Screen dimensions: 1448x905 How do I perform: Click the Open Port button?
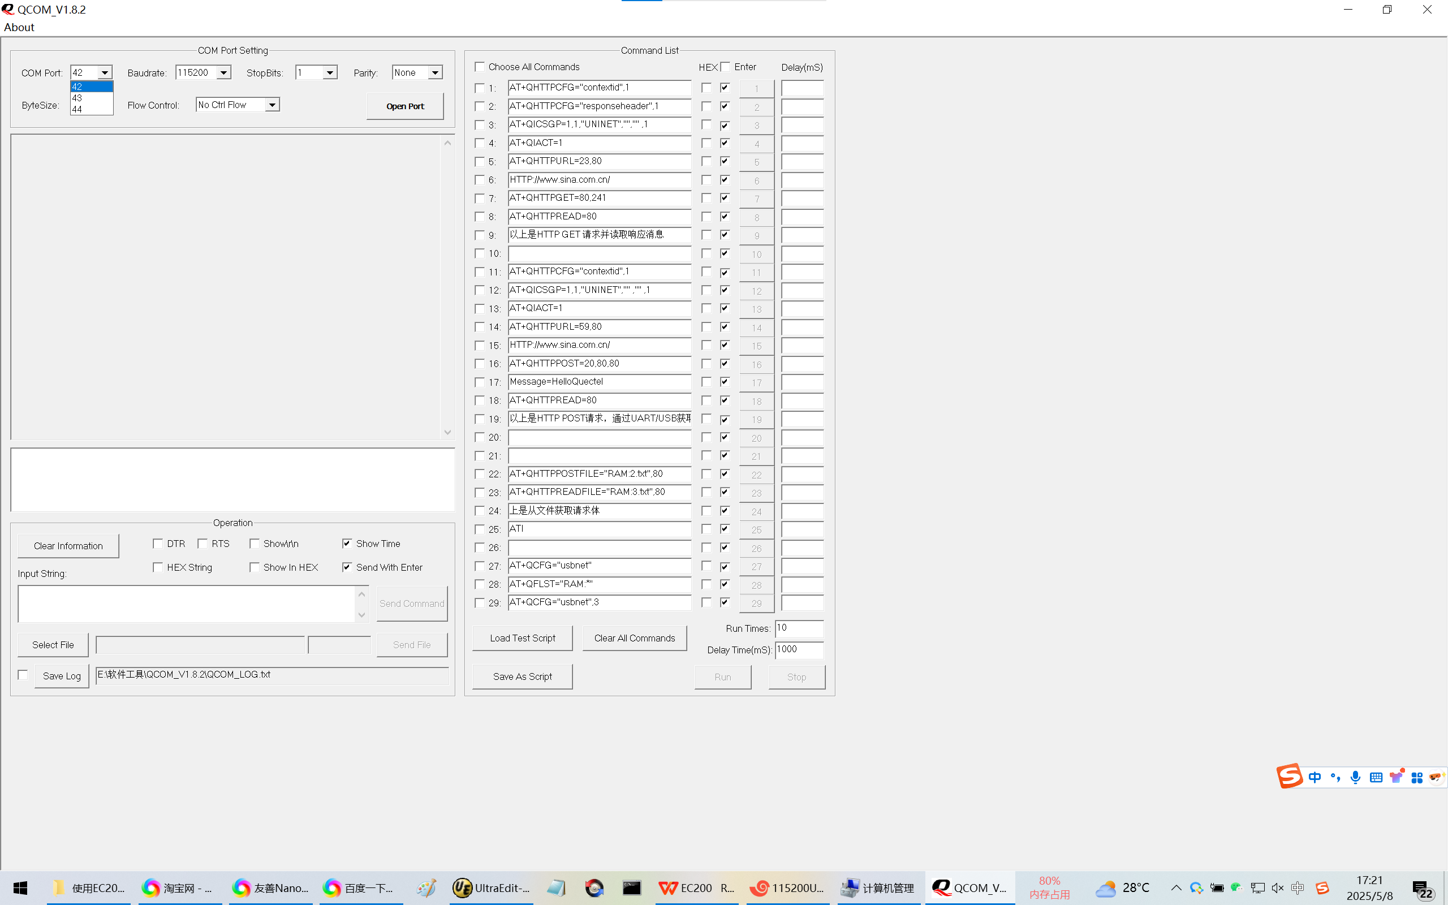(405, 106)
